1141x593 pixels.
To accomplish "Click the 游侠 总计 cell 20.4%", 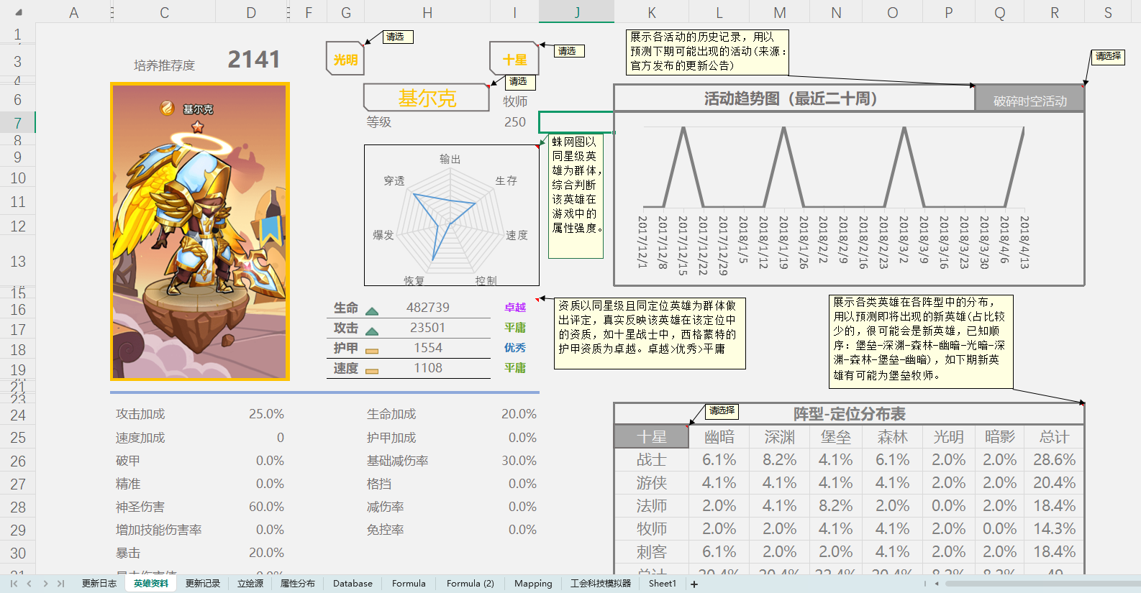I will click(1055, 483).
